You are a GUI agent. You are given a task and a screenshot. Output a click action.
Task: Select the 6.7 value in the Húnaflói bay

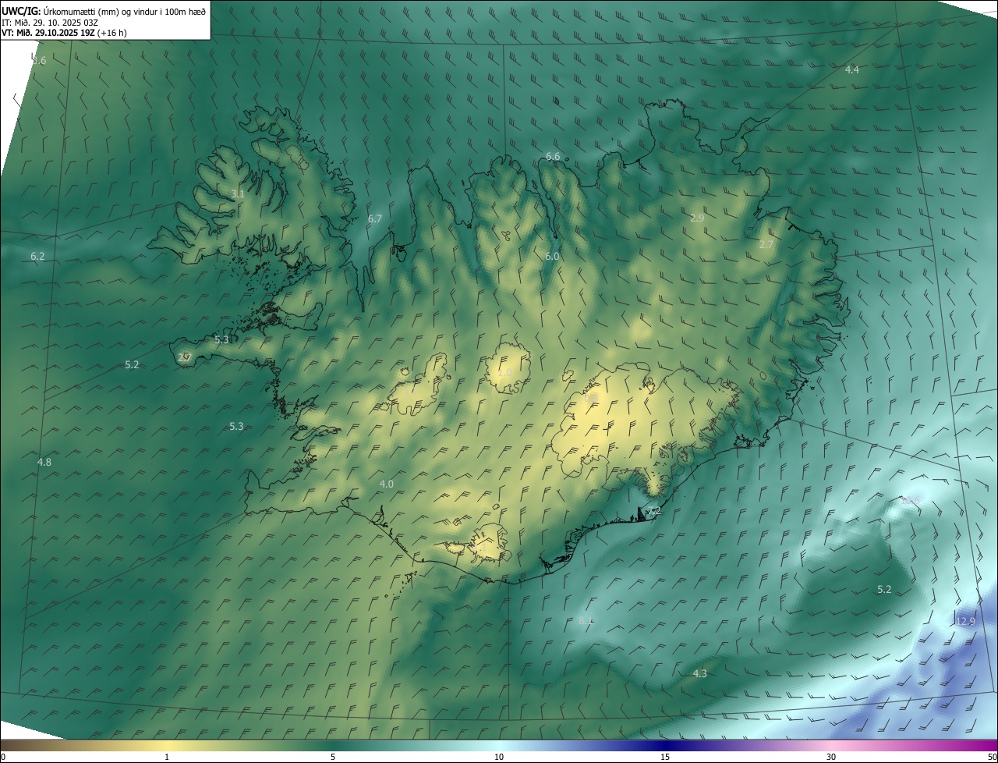point(375,219)
